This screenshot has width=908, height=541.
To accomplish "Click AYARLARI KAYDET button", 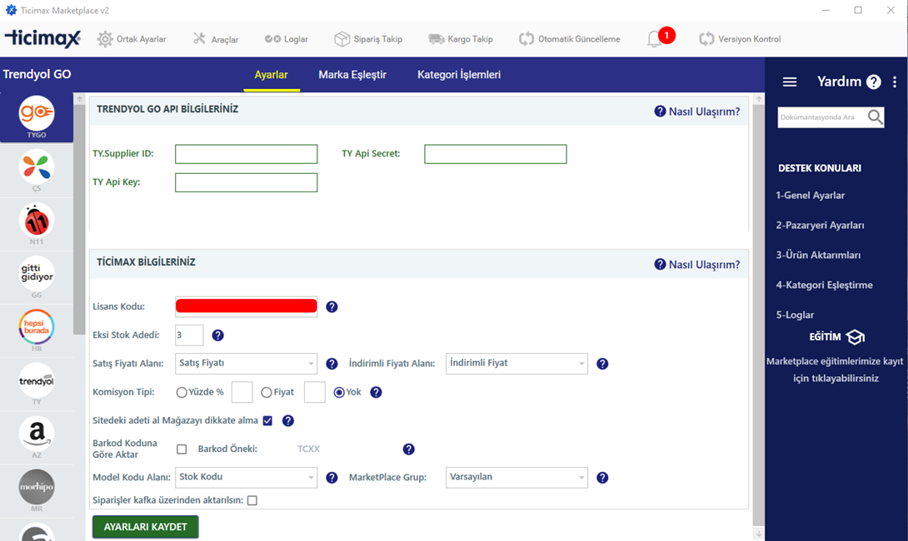I will (x=145, y=527).
